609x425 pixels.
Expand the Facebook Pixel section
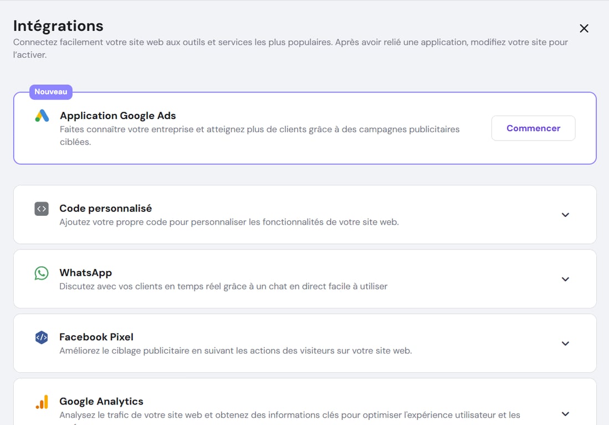click(x=566, y=343)
